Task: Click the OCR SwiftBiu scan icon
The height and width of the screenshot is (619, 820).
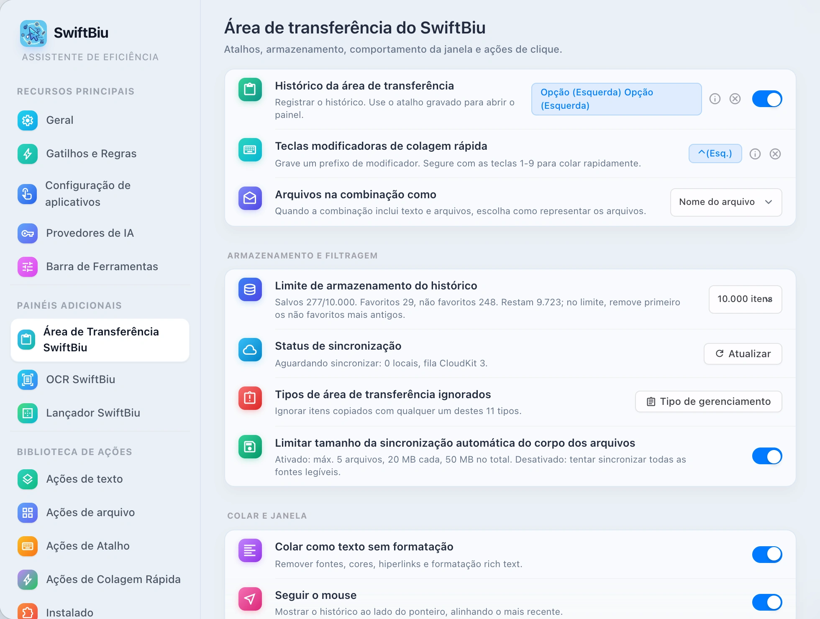Action: 28,380
